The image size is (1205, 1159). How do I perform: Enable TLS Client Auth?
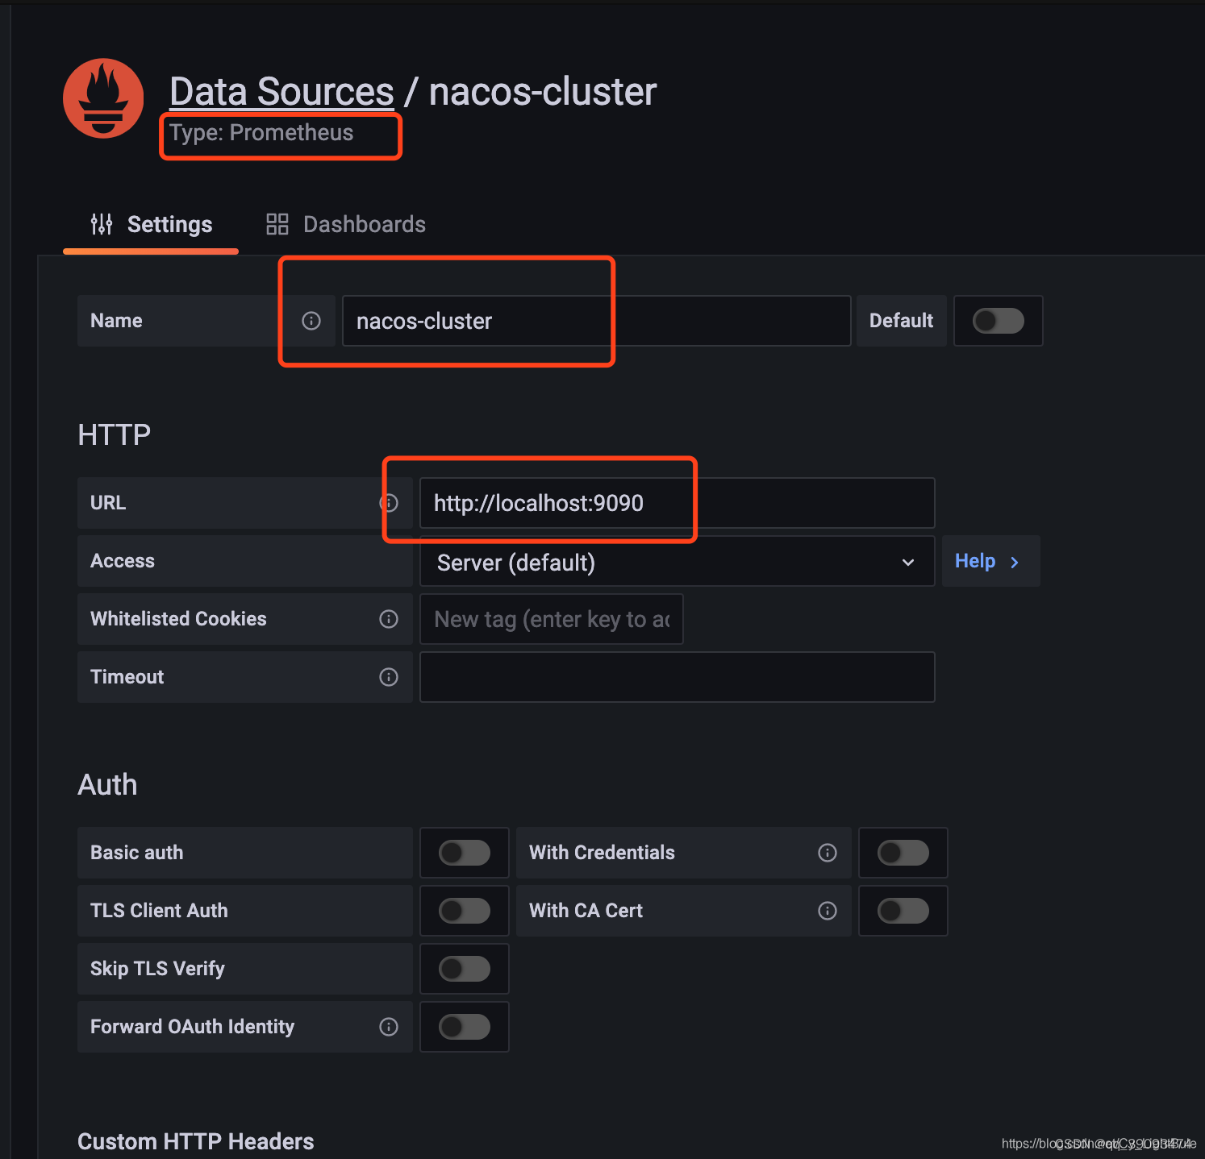pyautogui.click(x=464, y=911)
